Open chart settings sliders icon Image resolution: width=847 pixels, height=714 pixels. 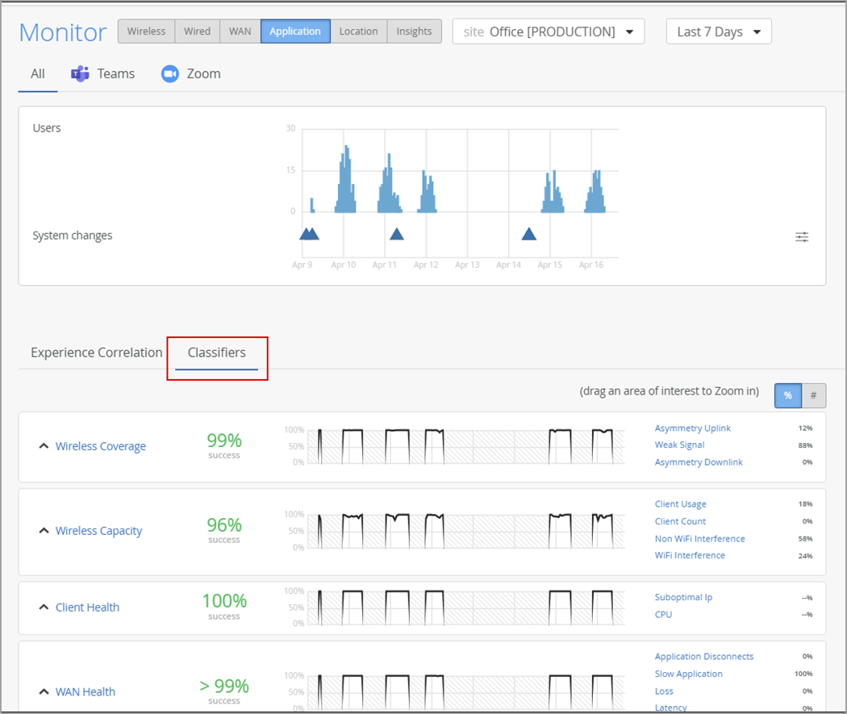coord(802,236)
